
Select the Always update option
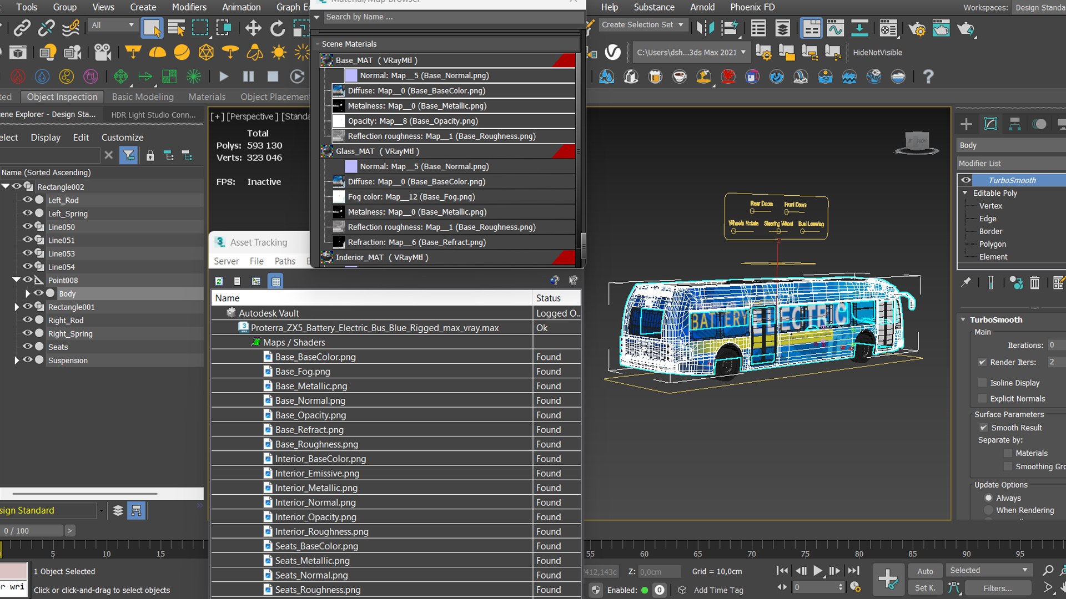[x=988, y=498]
